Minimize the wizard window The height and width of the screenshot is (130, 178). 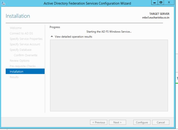coord(154,2)
